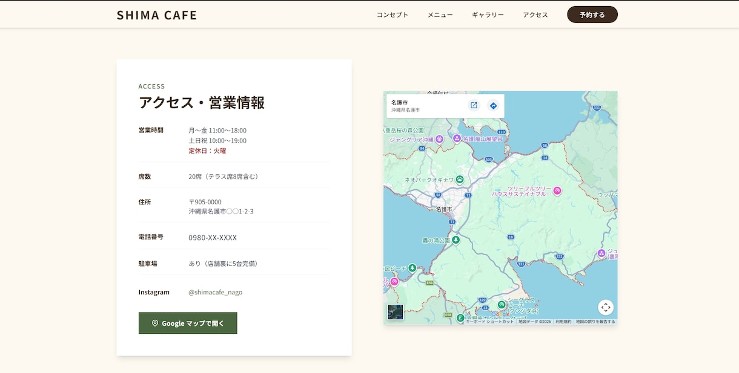Open the 利用規約 map terms link
Screen dimensions: 739x373
tap(563, 322)
